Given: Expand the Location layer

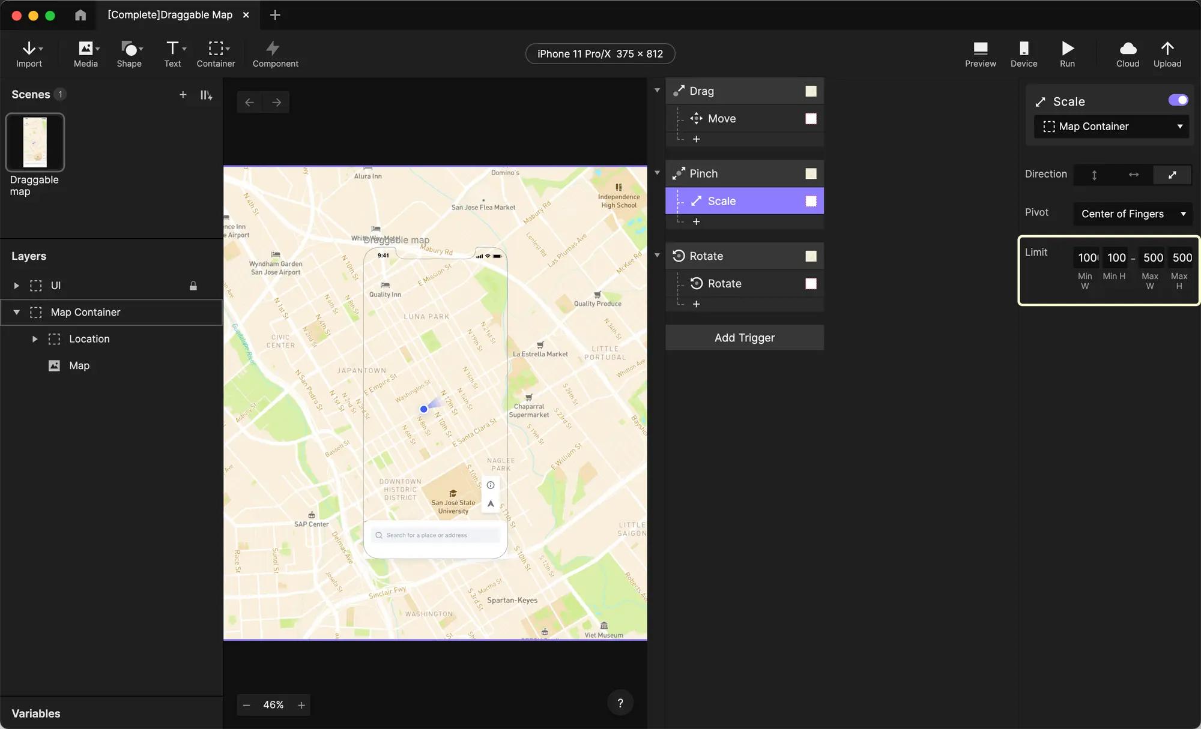Looking at the screenshot, I should point(35,339).
